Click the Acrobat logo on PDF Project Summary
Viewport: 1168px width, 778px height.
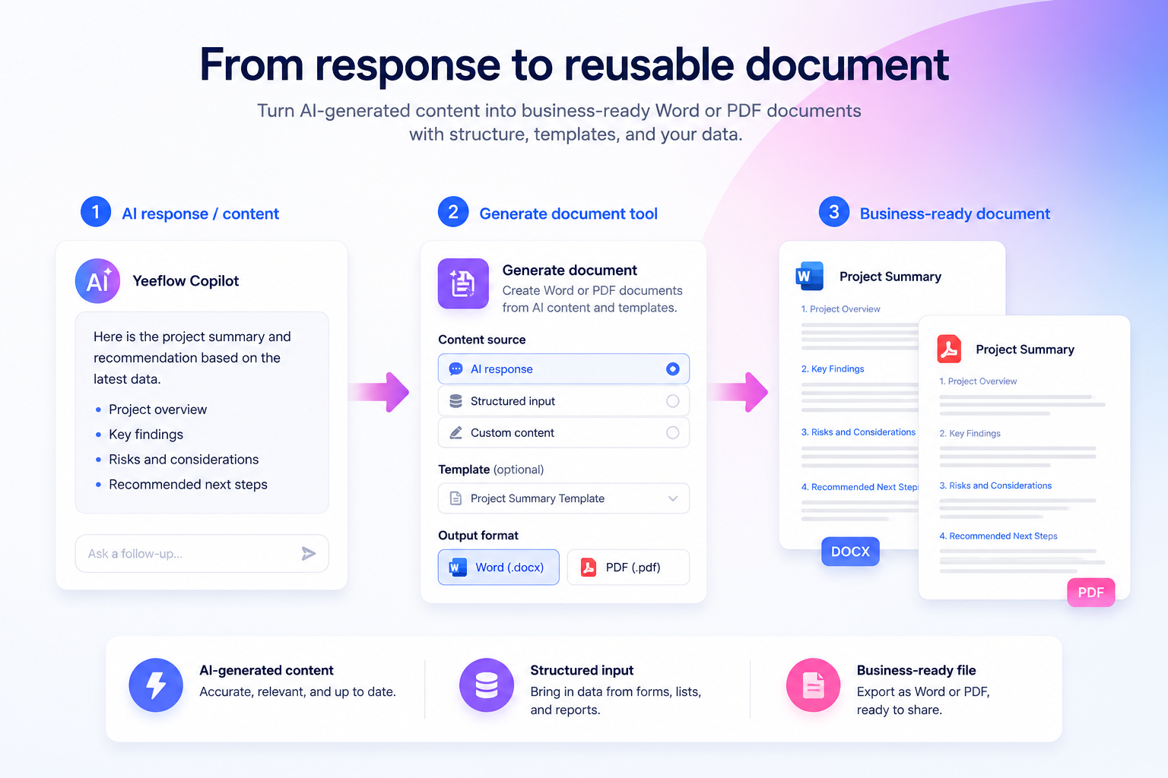pyautogui.click(x=949, y=349)
